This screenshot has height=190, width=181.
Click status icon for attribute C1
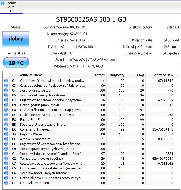(6, 154)
